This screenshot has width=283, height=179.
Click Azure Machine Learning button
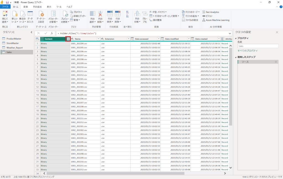[x=216, y=20]
